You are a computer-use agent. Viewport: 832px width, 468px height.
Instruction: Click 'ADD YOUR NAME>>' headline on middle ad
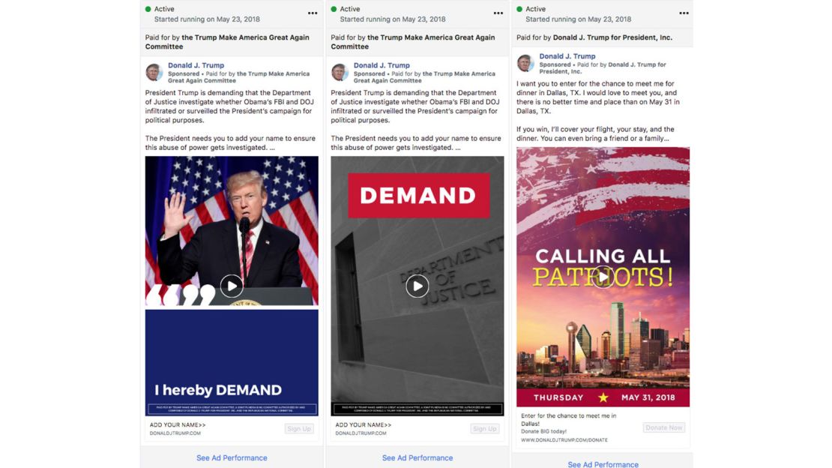click(363, 425)
